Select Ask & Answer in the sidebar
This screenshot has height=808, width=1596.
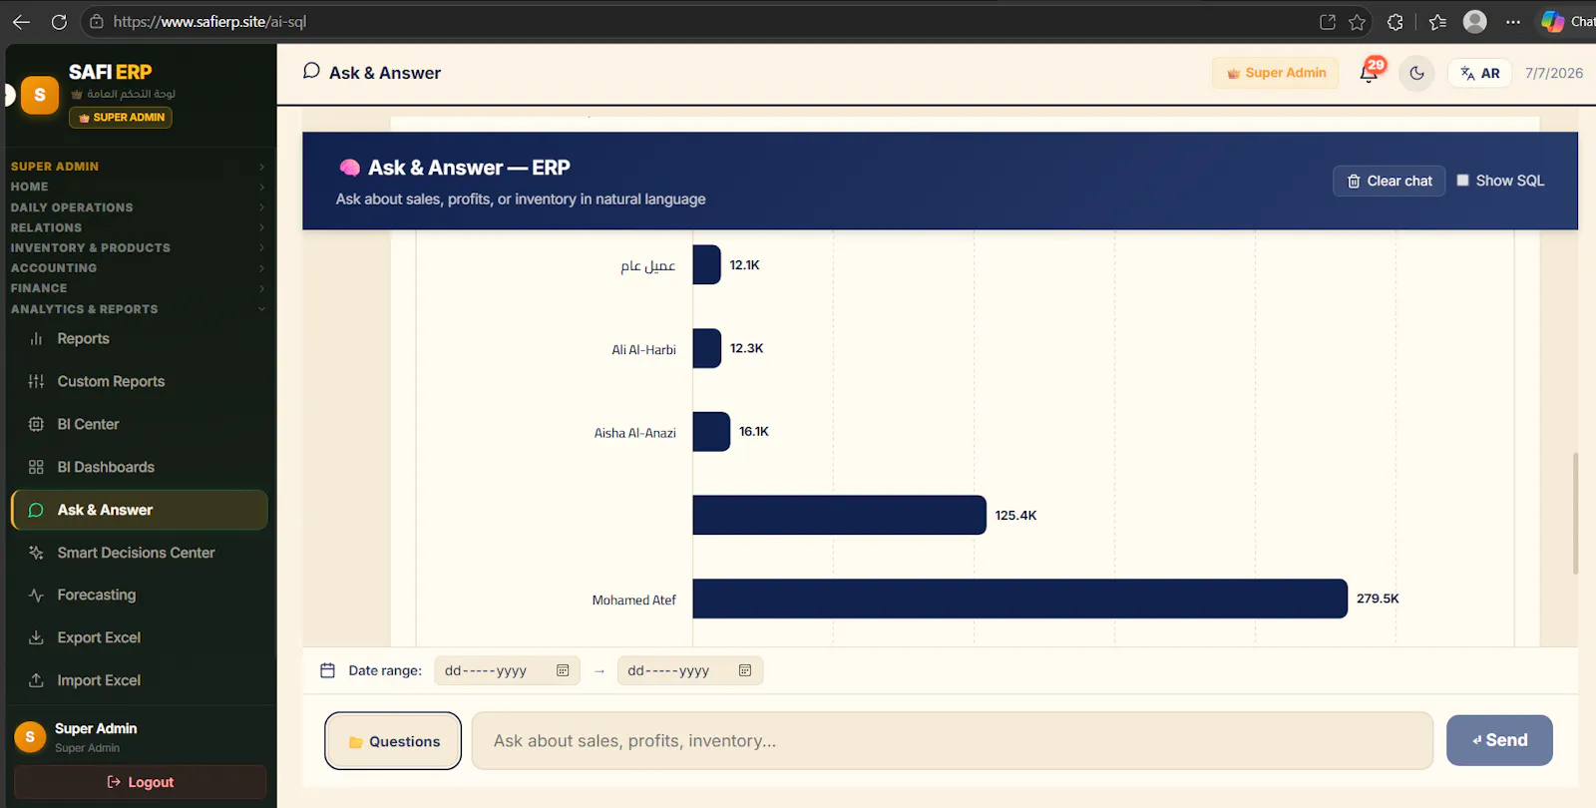coord(139,510)
